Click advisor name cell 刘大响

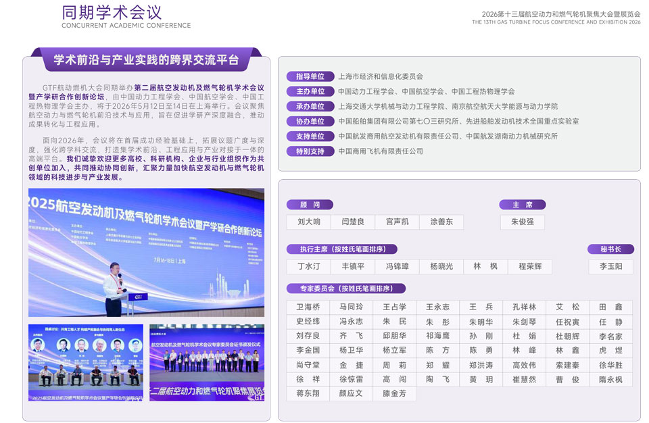(308, 222)
